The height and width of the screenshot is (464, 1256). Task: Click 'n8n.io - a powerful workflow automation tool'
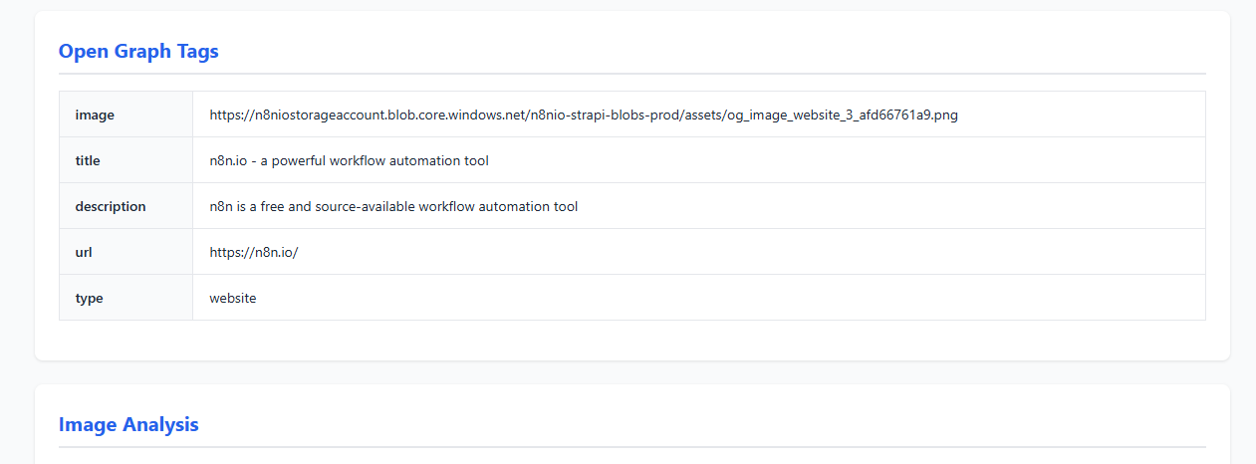(x=349, y=160)
